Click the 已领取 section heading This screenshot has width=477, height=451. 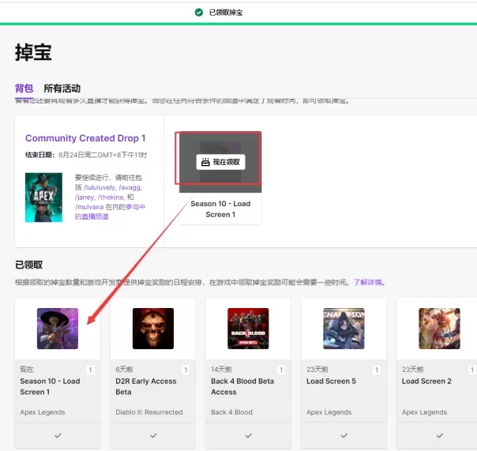(29, 265)
